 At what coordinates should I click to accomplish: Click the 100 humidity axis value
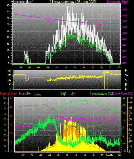(x=5, y=98)
